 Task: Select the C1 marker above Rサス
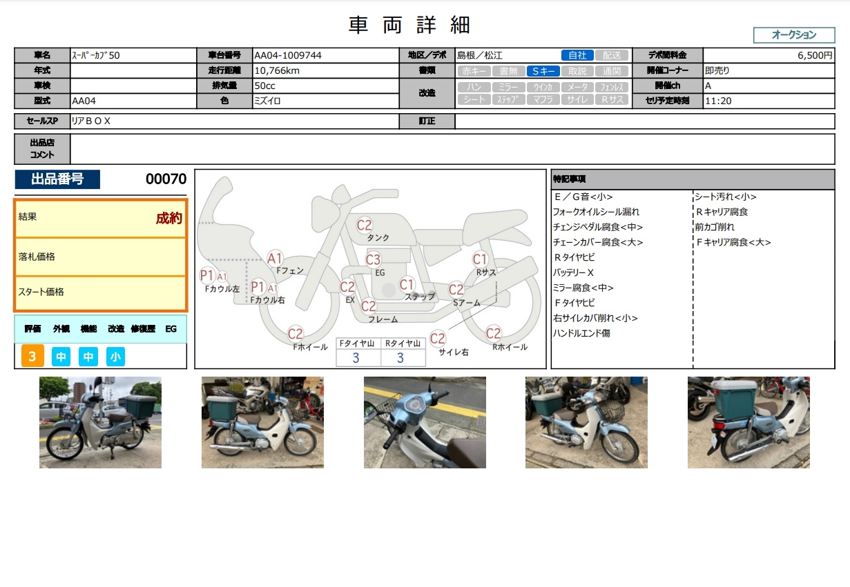481,260
